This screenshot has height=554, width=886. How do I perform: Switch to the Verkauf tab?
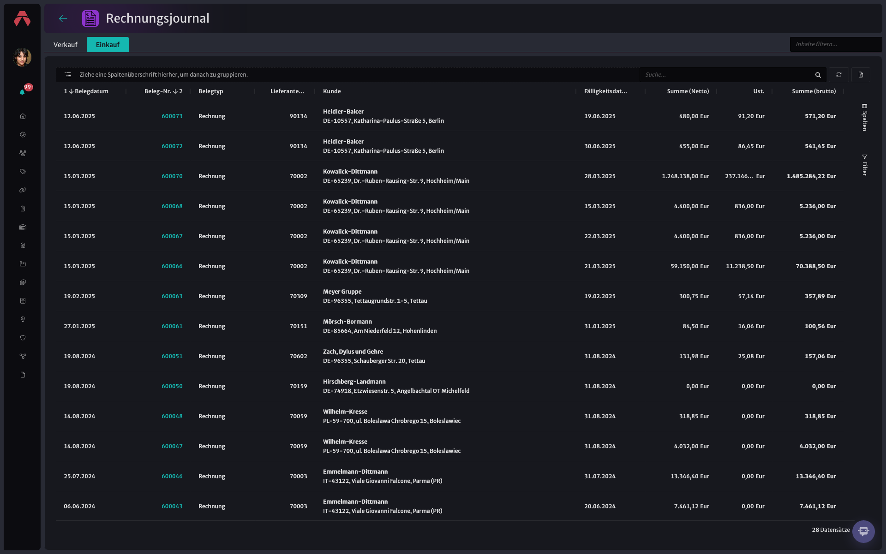click(x=66, y=45)
